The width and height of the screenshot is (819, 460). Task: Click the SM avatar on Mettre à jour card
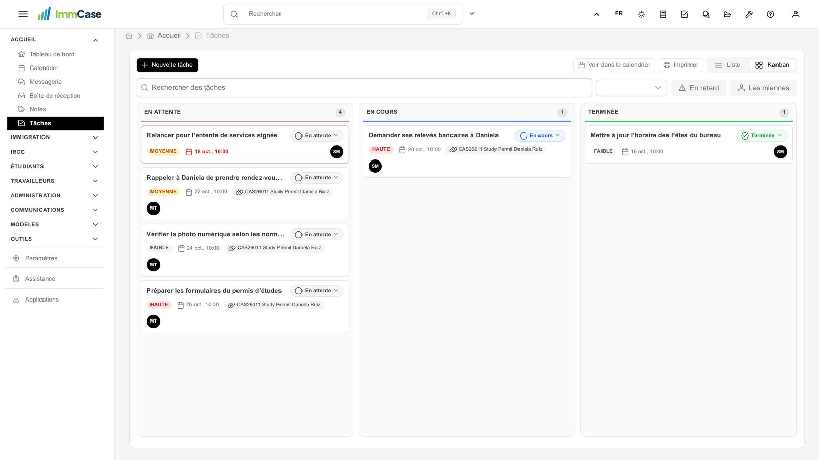pos(780,152)
